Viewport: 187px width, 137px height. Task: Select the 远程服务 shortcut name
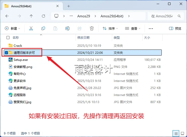(x=20, y=95)
